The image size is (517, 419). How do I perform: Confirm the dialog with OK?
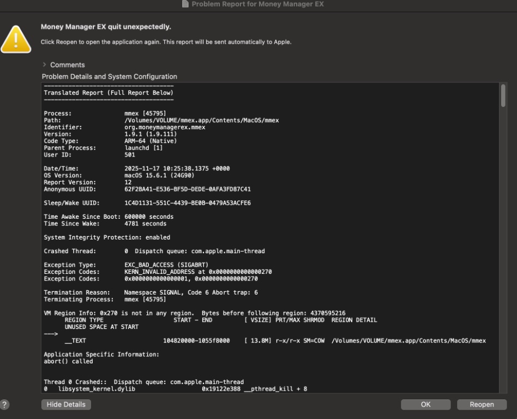(x=425, y=404)
